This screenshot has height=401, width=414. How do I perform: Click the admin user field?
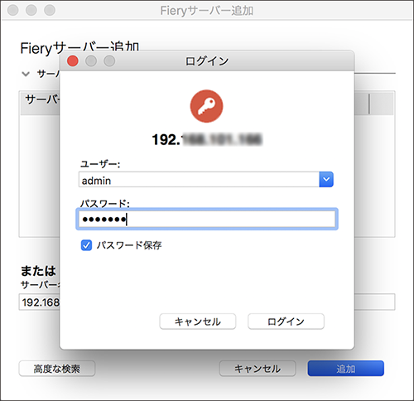pyautogui.click(x=199, y=180)
